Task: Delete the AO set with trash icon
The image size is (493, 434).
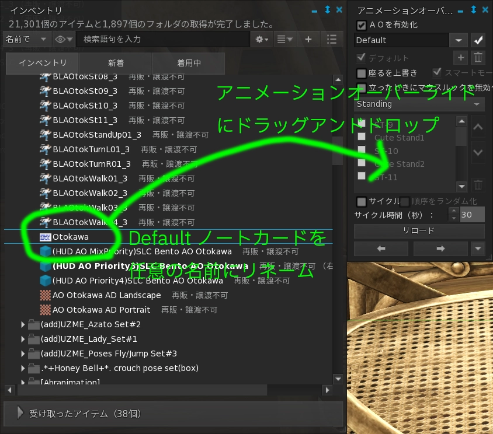Action: coord(478,58)
